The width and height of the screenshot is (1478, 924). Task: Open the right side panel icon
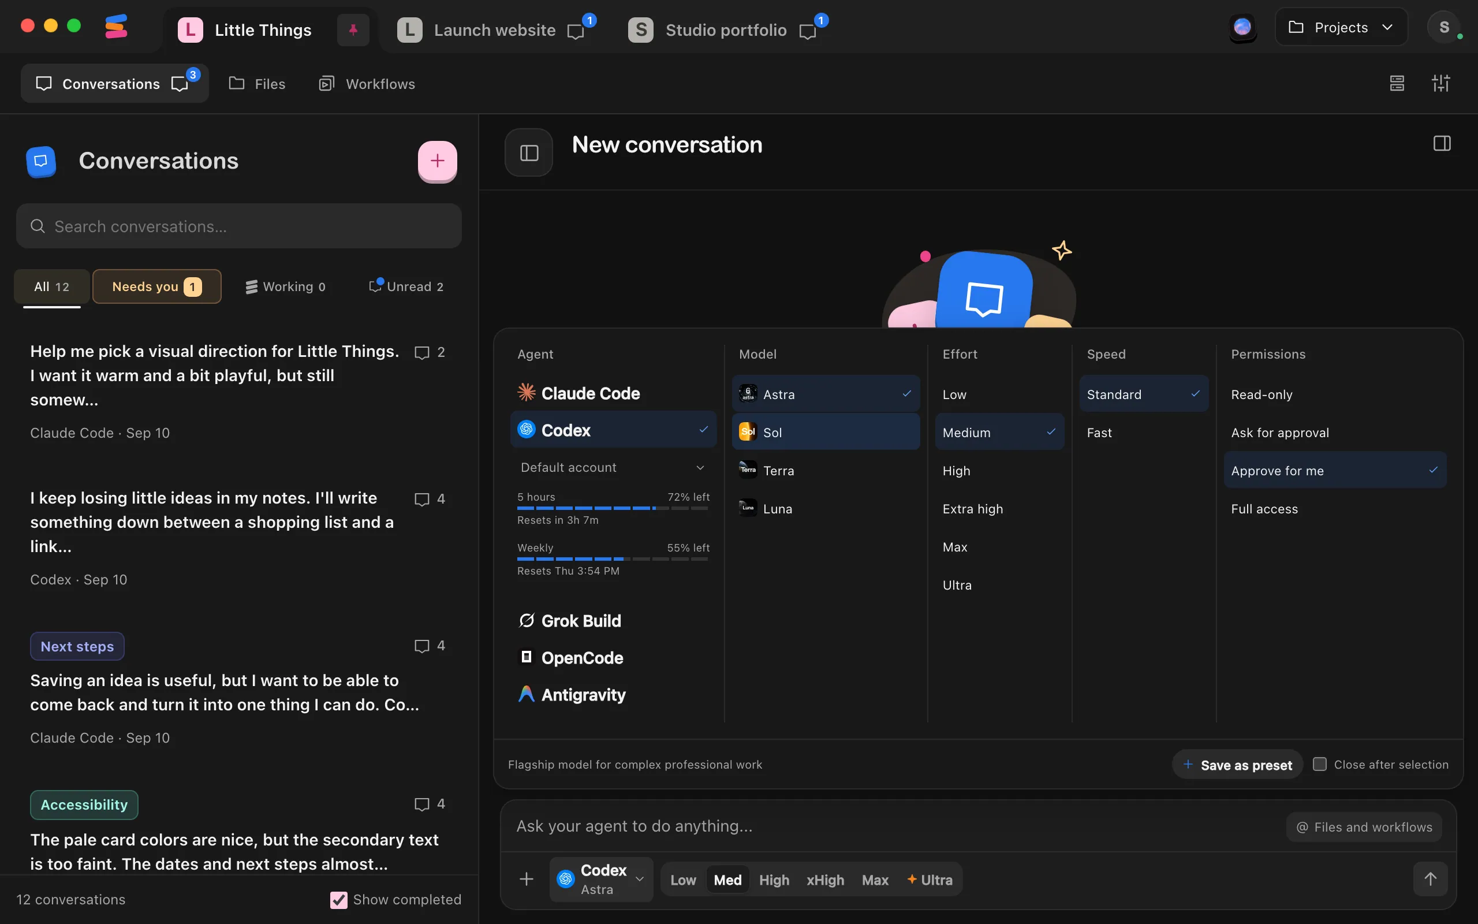click(x=1442, y=144)
